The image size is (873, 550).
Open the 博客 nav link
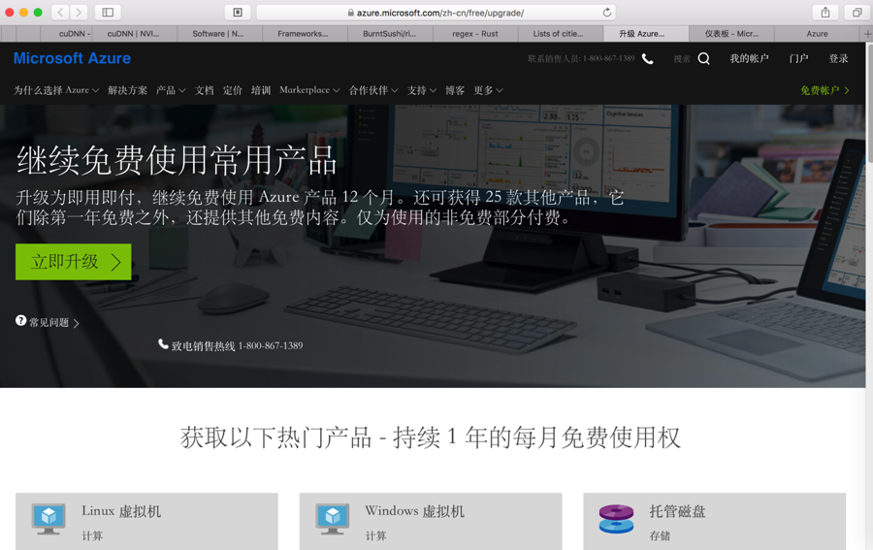(455, 90)
